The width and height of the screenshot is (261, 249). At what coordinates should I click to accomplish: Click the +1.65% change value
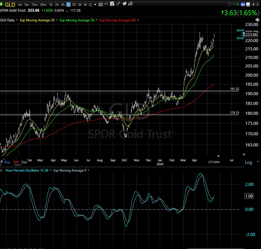tap(47, 10)
